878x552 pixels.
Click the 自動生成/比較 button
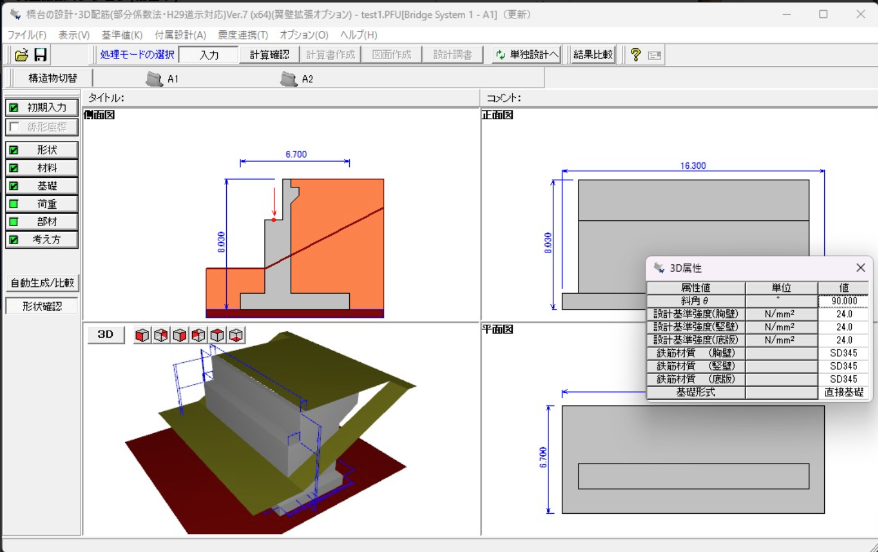42,283
